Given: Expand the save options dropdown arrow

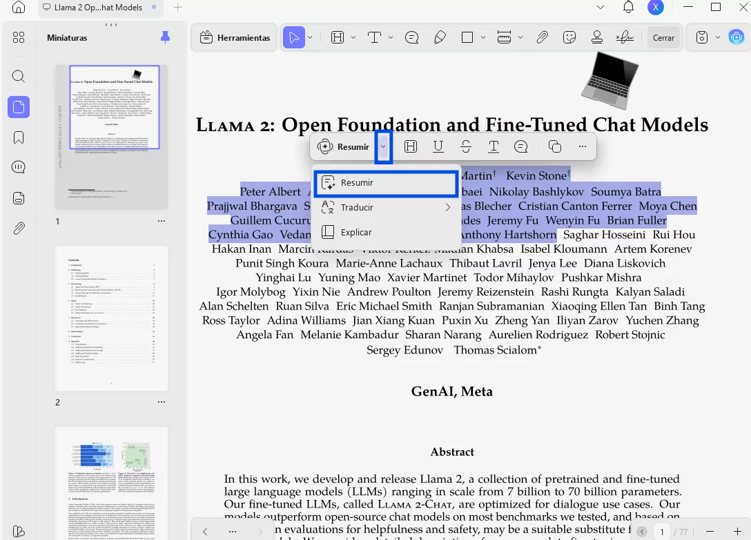Looking at the screenshot, I should pyautogui.click(x=717, y=37).
